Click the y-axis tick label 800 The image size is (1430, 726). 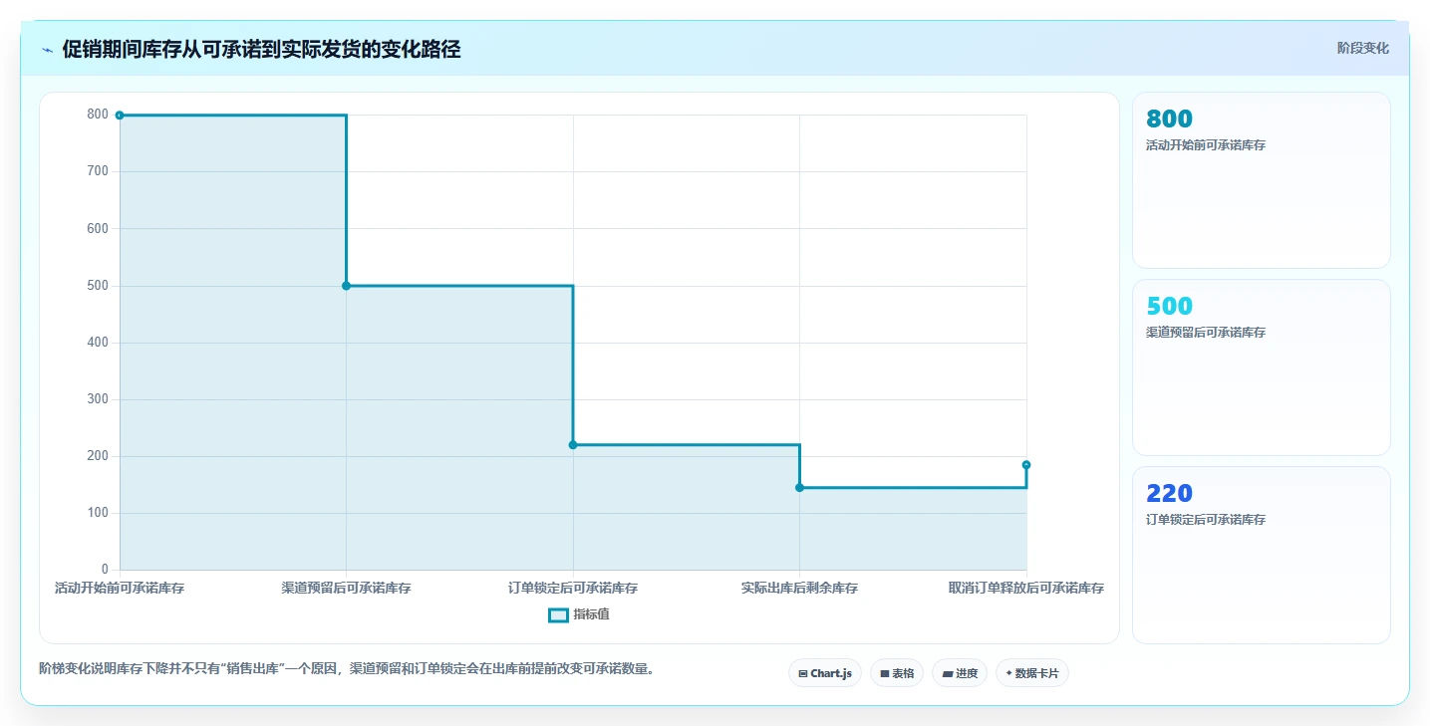point(98,115)
